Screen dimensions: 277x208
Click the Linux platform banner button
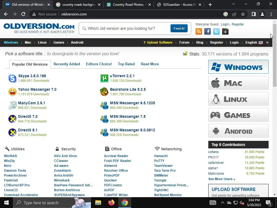tap(238, 99)
